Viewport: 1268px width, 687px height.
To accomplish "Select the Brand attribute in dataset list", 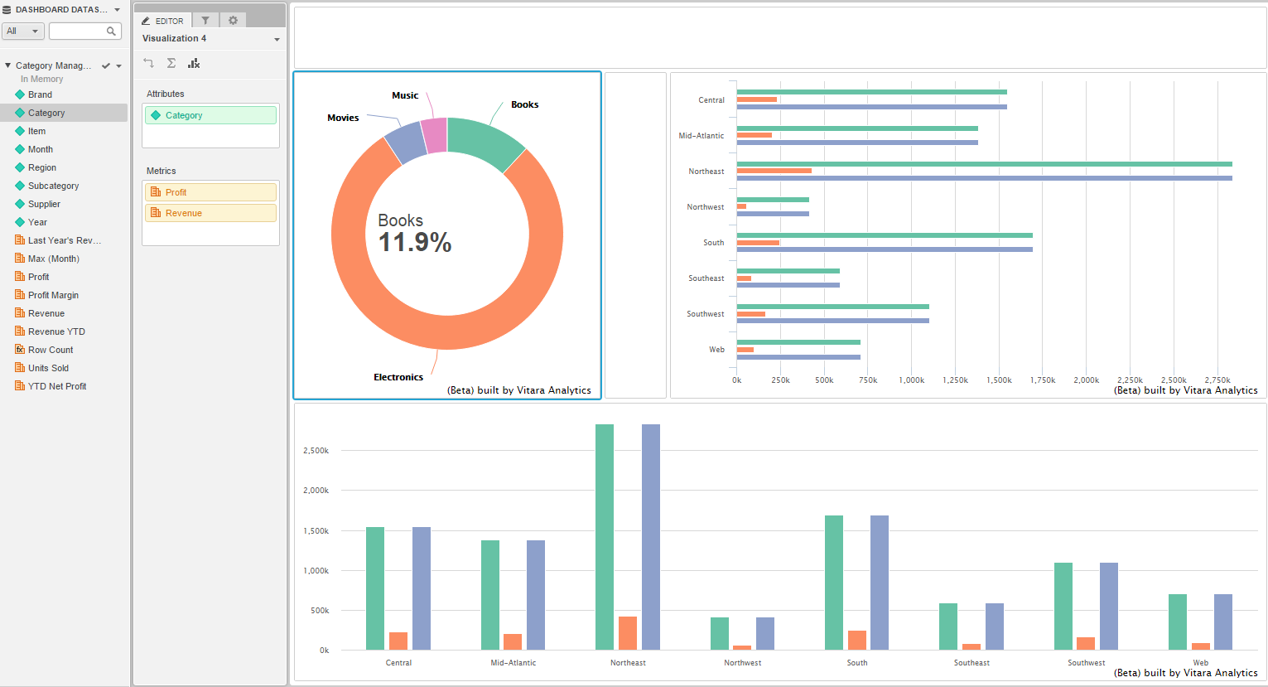I will point(40,94).
